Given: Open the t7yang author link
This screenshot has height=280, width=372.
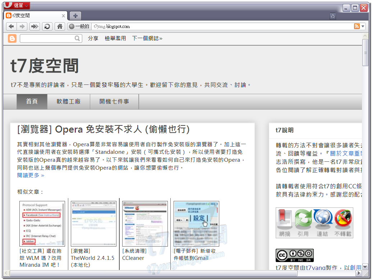Looking at the screenshot, I should 316,267.
